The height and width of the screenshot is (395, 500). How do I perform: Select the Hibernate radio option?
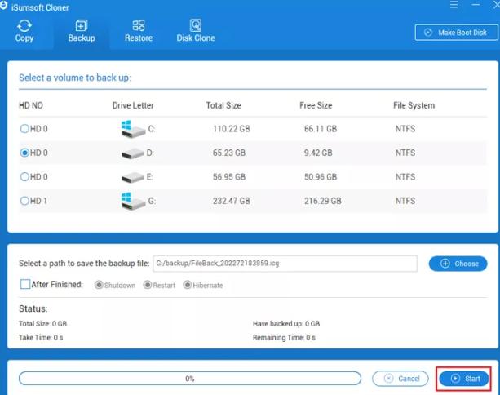pyautogui.click(x=187, y=285)
